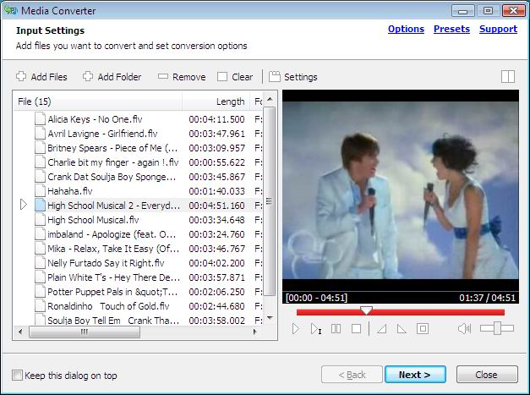Click the Add Files toolbar button
This screenshot has height=395, width=530.
point(41,77)
